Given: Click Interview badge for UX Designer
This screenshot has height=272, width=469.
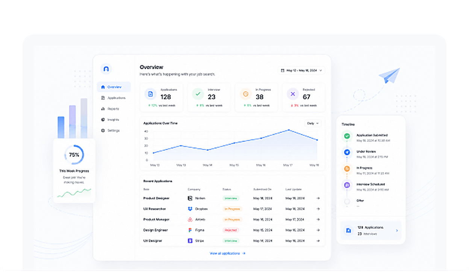Looking at the screenshot, I should tap(231, 241).
